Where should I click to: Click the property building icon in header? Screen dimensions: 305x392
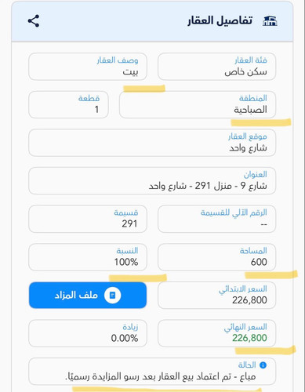coord(270,21)
